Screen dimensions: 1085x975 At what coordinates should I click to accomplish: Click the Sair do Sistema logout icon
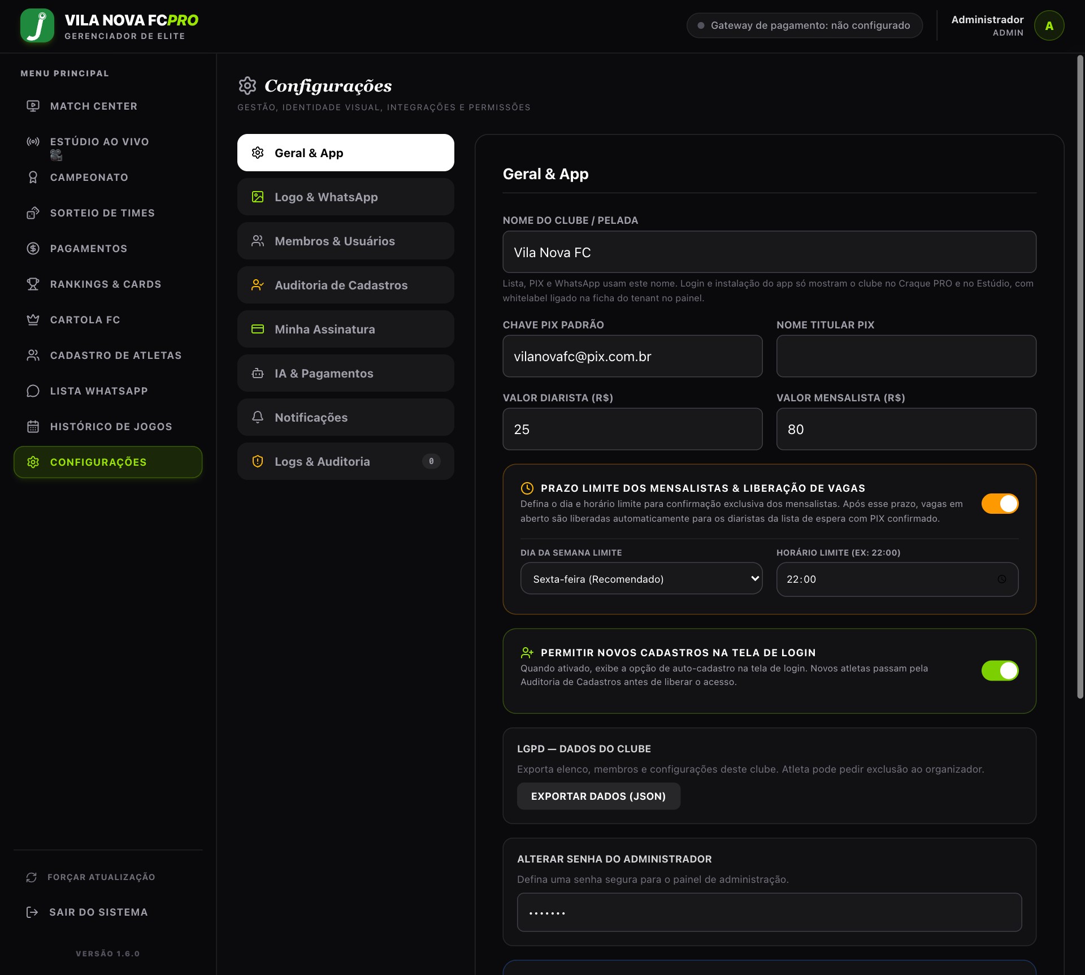[x=32, y=912]
